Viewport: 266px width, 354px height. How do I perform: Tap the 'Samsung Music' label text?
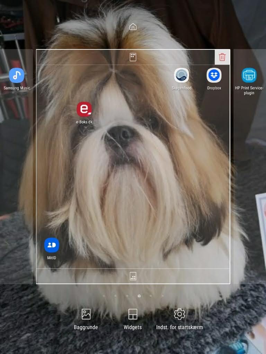17,88
